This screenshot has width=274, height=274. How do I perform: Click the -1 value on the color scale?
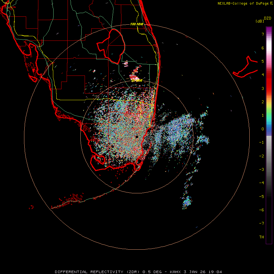(262, 142)
